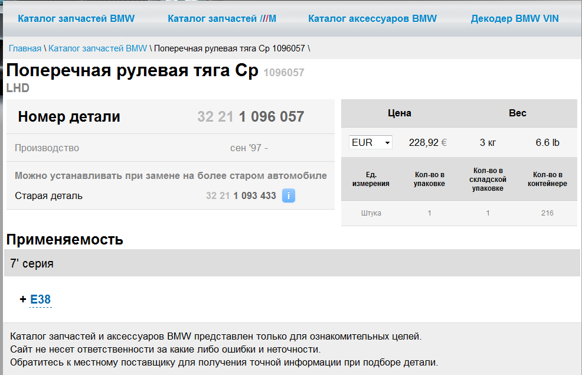
Task: Click the 7' серия section header
Action: tap(292, 263)
